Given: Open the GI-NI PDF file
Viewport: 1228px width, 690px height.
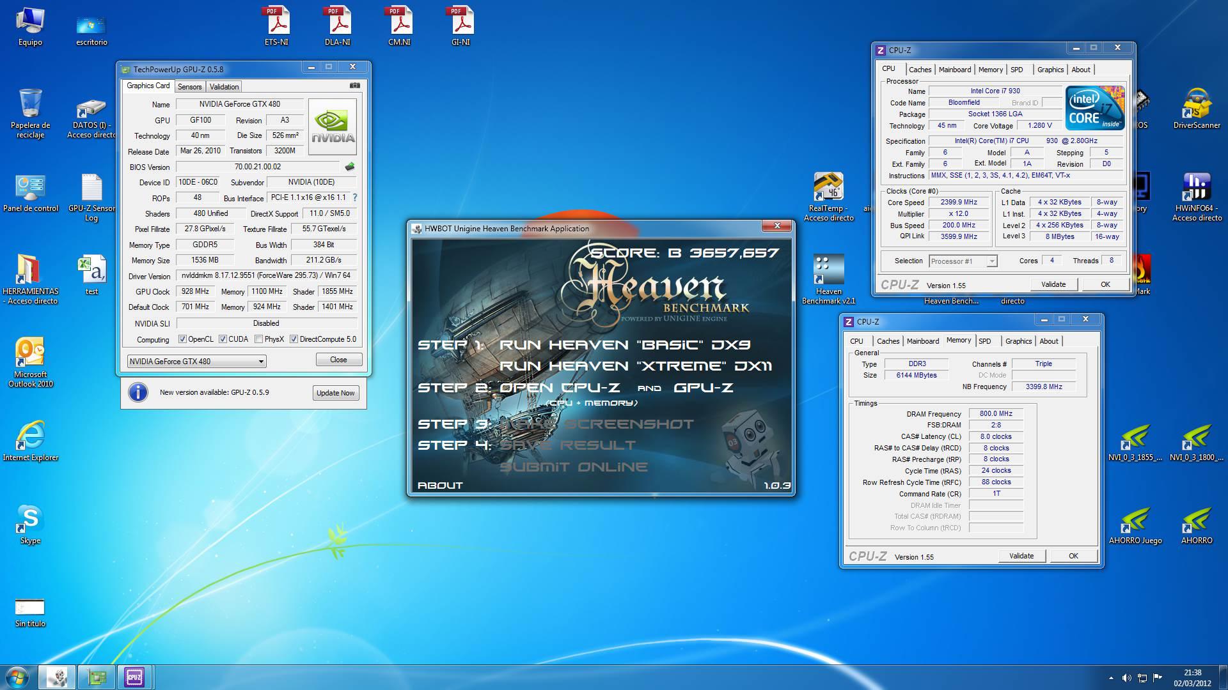Looking at the screenshot, I should 460,26.
